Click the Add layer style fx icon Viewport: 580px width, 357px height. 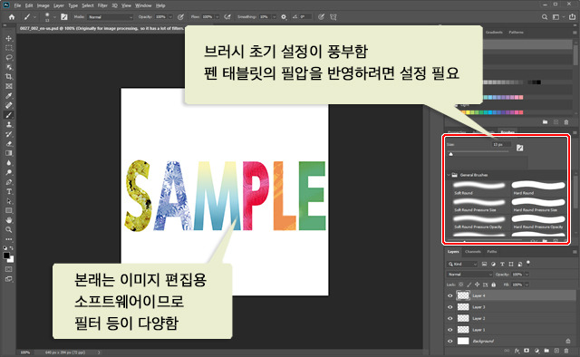point(517,351)
